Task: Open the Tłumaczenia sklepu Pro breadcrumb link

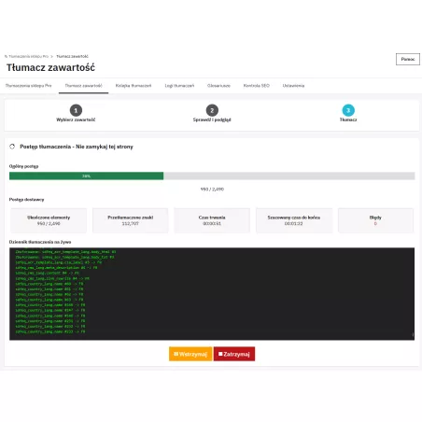Action: click(x=28, y=56)
